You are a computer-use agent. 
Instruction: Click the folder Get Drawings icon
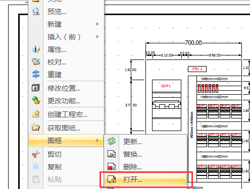pyautogui.click(x=36, y=128)
